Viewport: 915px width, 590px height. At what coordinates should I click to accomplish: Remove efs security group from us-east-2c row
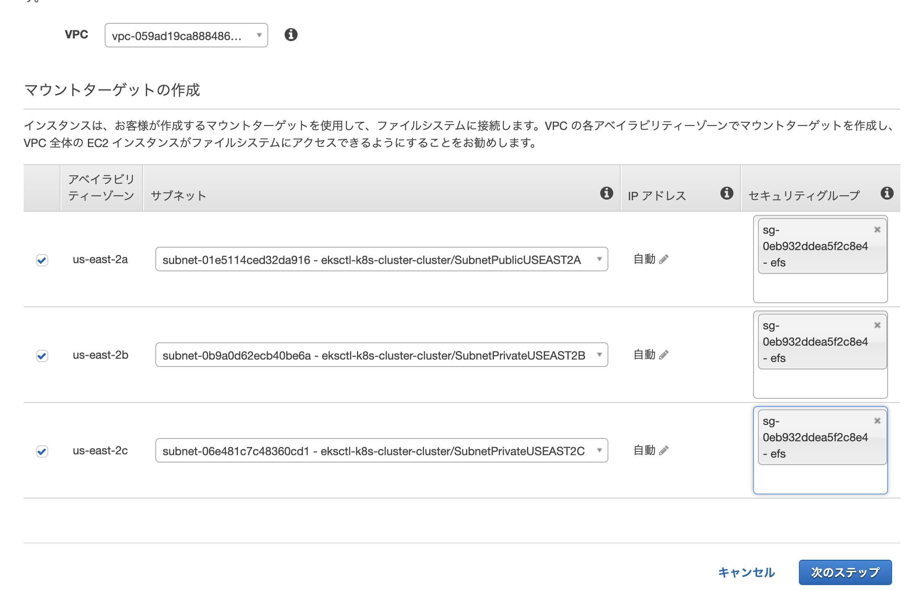point(877,421)
